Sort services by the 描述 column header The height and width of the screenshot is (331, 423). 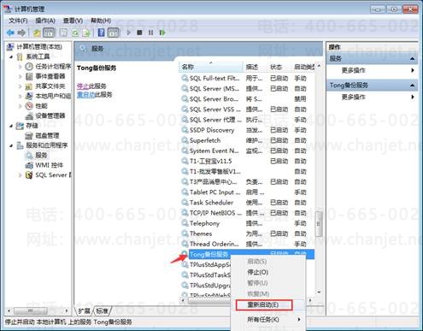click(256, 67)
